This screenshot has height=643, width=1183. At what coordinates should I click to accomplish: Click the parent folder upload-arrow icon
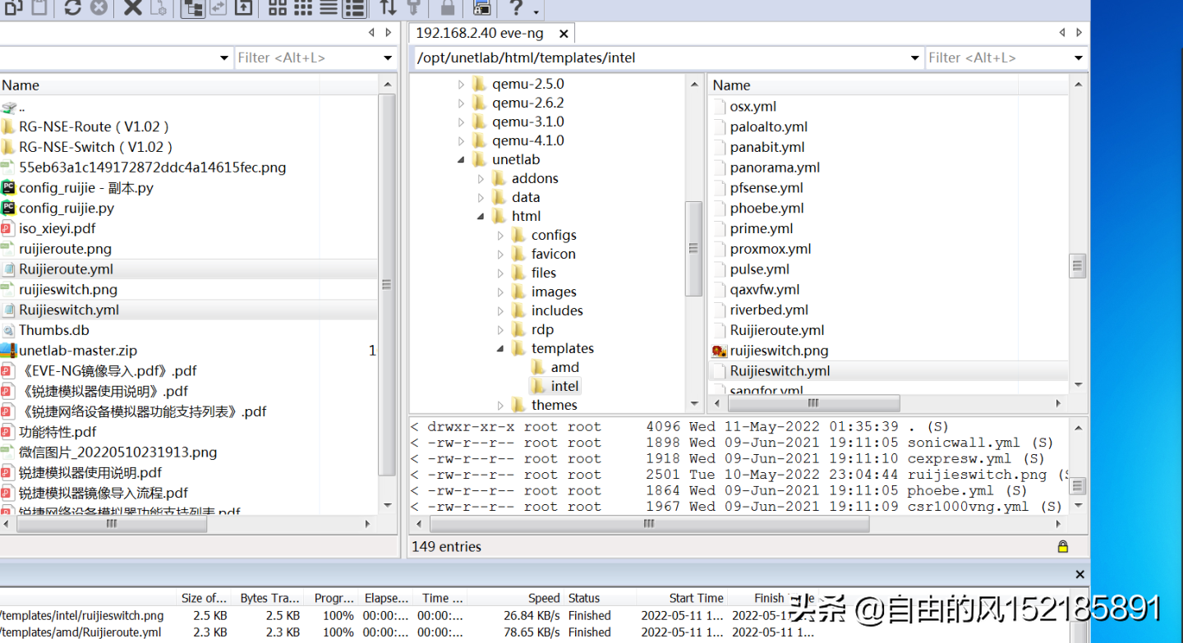click(243, 7)
